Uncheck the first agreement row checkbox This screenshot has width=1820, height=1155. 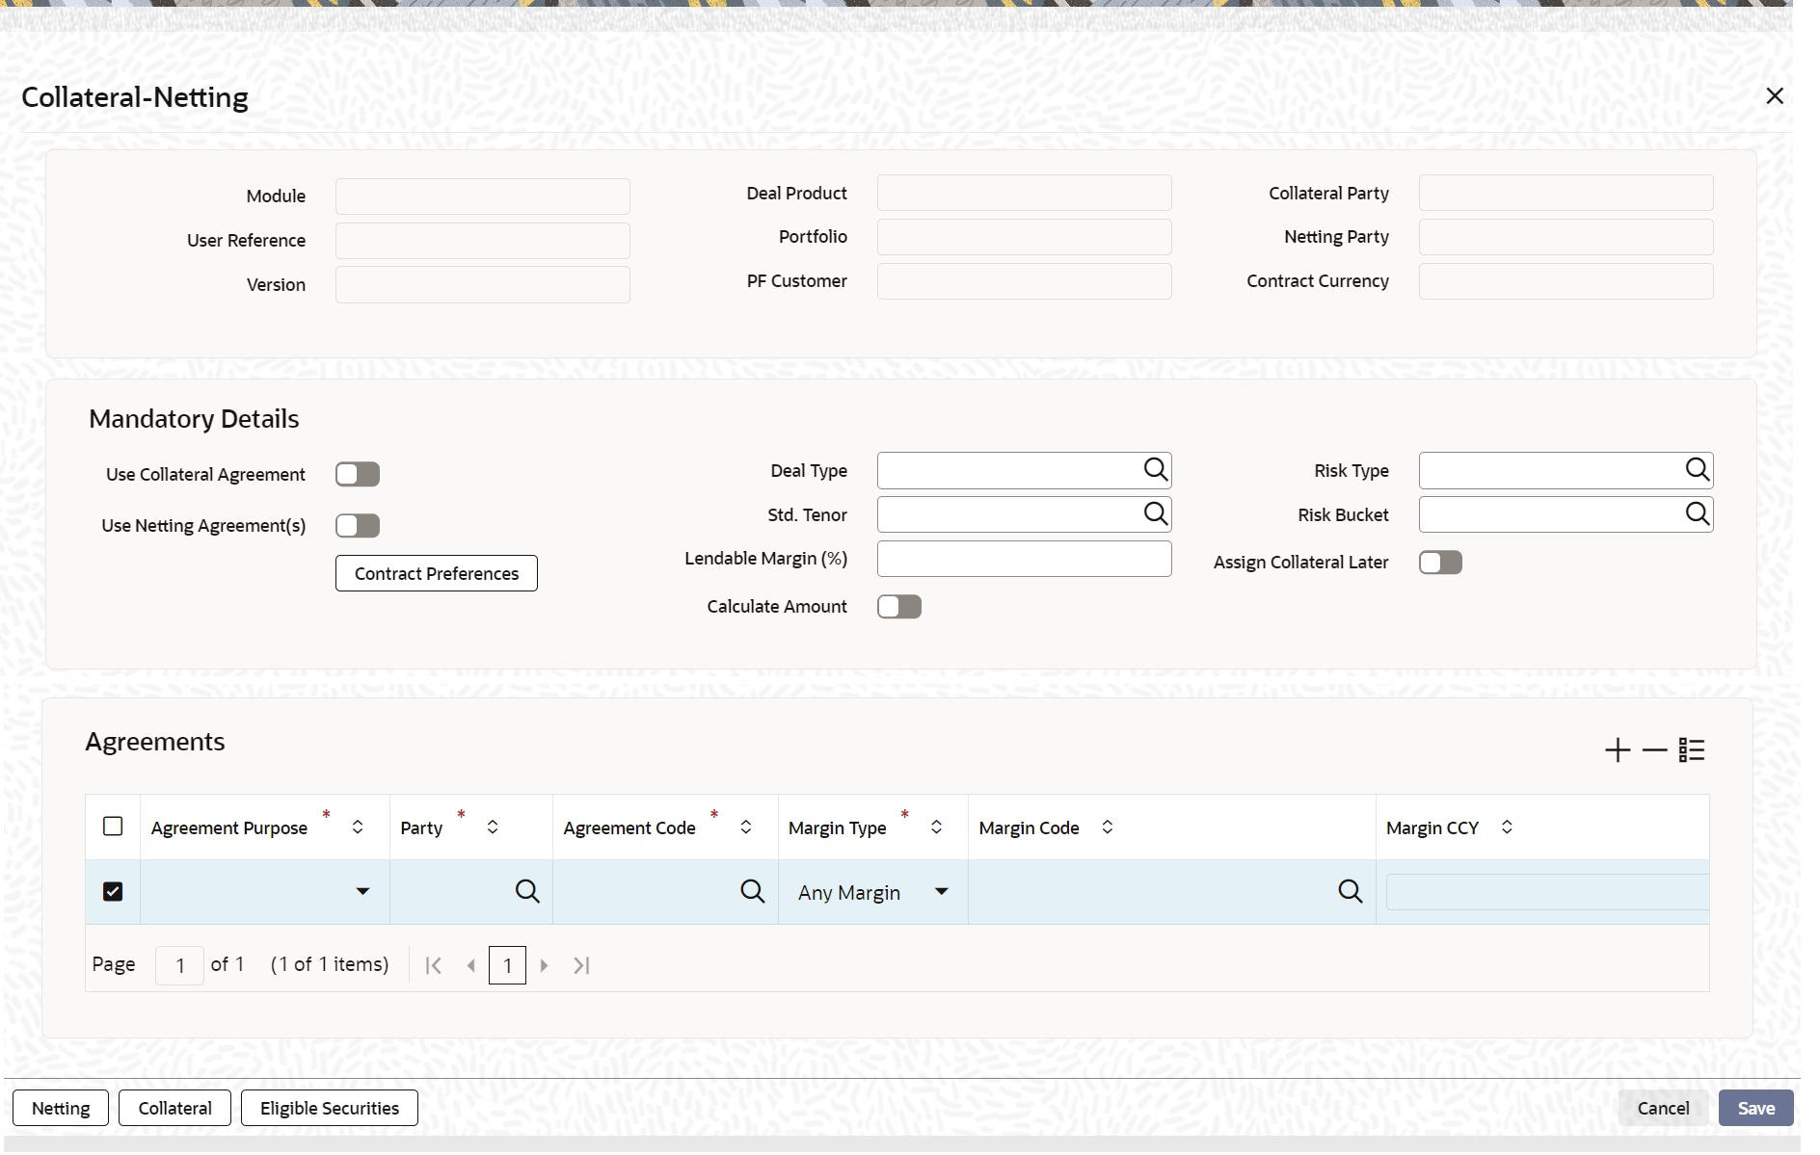[113, 892]
